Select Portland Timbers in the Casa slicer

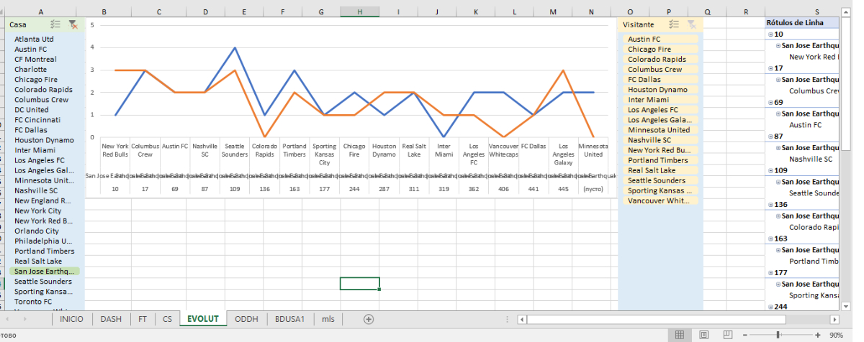44,251
